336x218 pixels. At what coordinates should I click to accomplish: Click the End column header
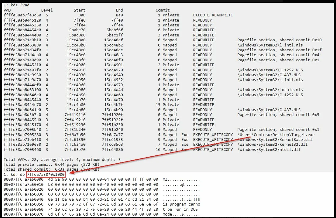click(119, 10)
